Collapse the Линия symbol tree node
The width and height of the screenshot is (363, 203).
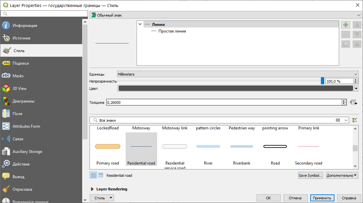pyautogui.click(x=140, y=24)
